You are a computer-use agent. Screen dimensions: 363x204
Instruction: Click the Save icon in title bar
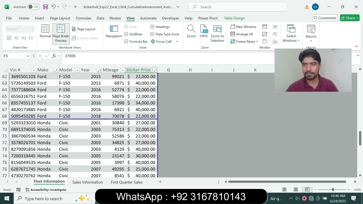pos(45,7)
